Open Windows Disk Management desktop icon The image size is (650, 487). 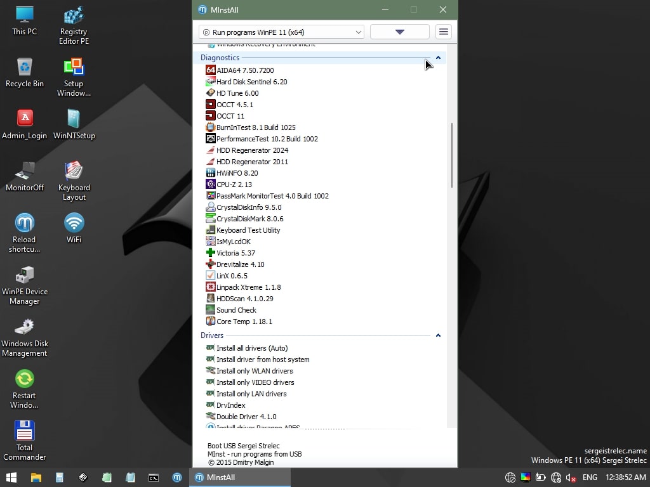point(25,337)
